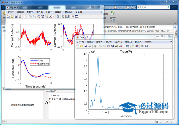Click Link Plot icon in Figure 2
This screenshot has width=179, height=125.
click(128, 46)
